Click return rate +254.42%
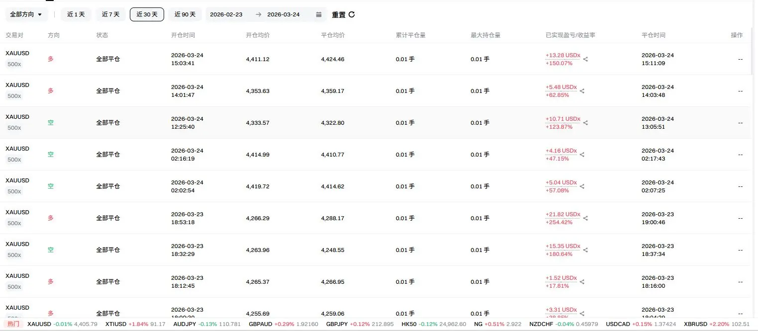Viewport: 758px width, 331px height. (559, 222)
